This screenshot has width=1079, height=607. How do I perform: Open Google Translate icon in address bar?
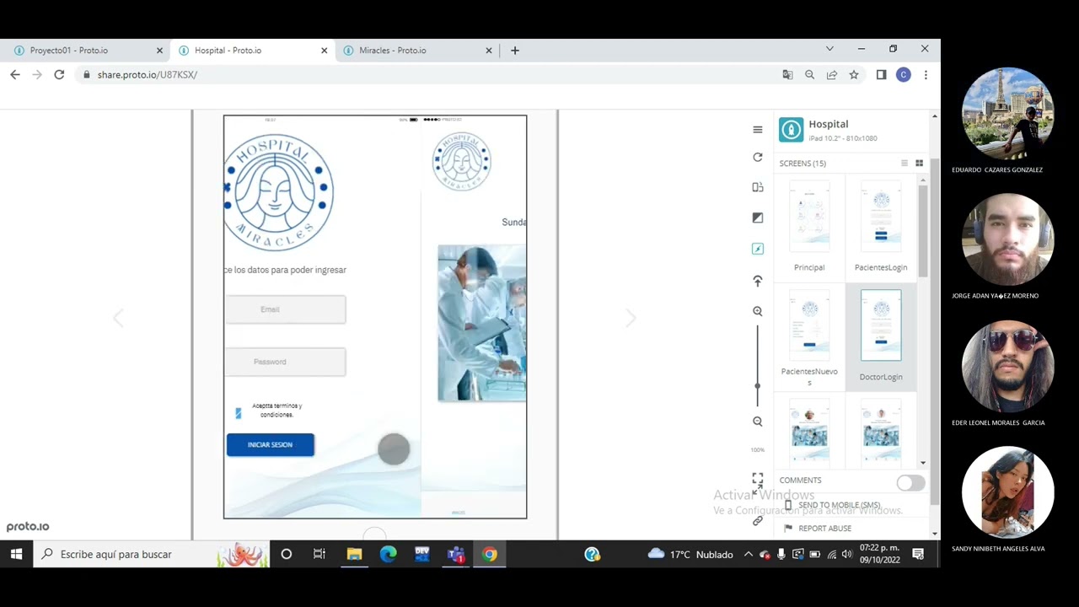click(x=787, y=74)
